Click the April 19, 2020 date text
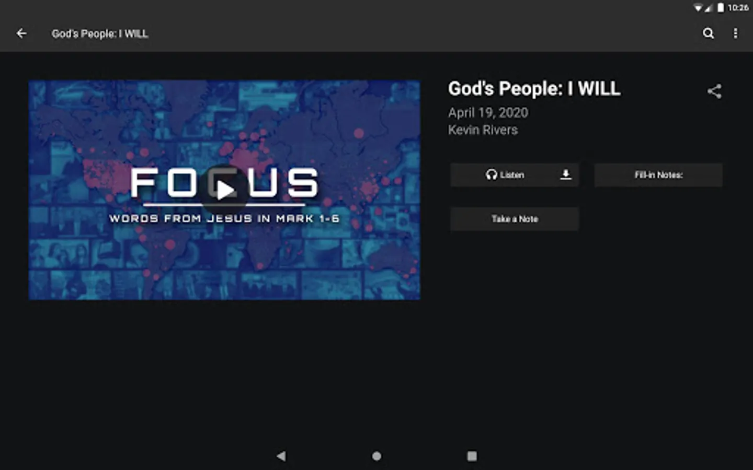 [x=488, y=113]
